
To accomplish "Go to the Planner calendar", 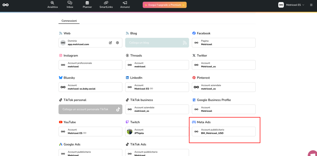I will point(87,5).
